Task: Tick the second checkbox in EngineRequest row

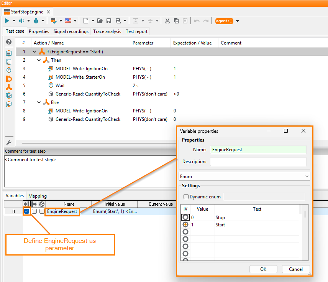Action: [34, 211]
